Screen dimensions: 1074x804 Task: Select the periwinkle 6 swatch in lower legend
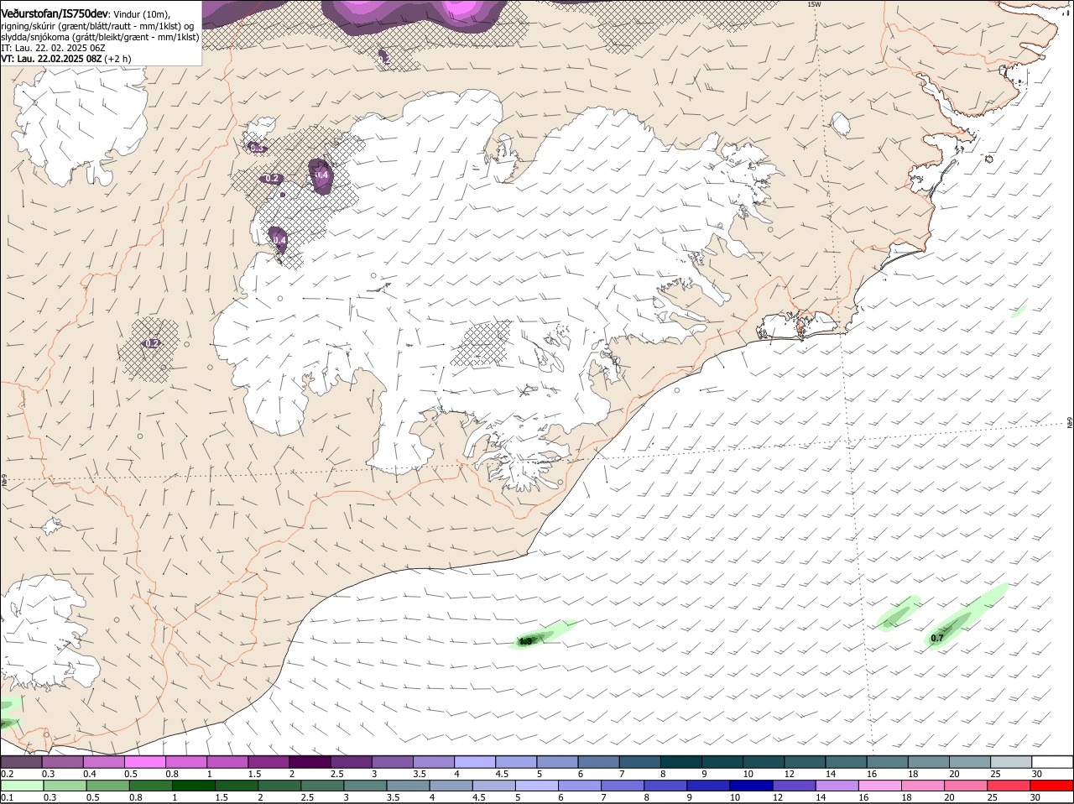tap(579, 786)
